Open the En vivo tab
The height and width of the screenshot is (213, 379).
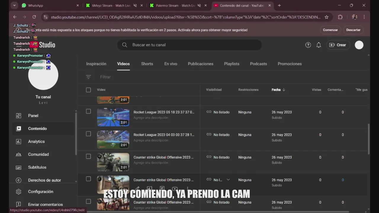(171, 64)
